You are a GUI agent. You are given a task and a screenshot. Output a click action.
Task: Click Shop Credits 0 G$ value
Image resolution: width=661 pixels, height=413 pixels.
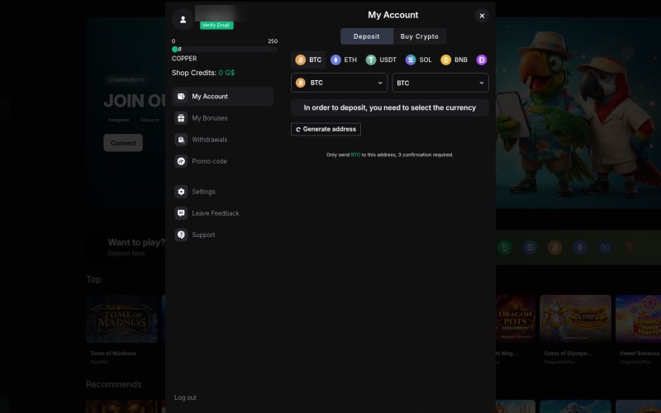226,73
